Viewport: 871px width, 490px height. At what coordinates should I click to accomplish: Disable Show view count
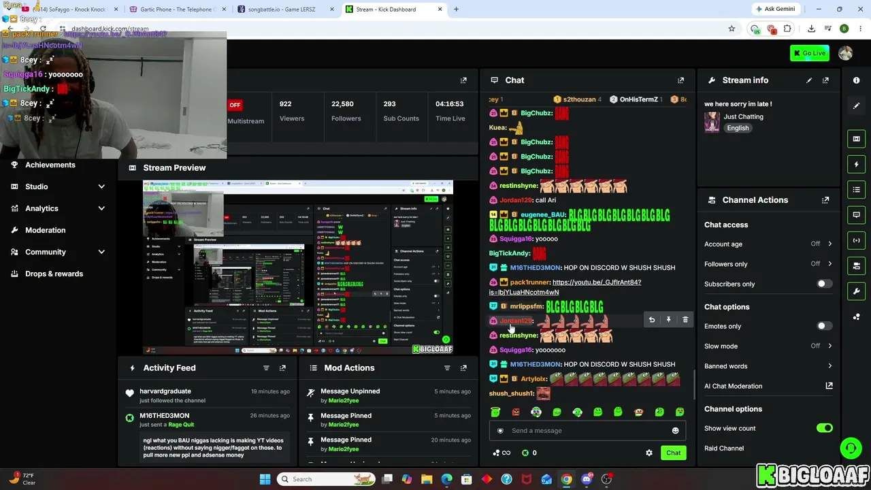pyautogui.click(x=824, y=428)
